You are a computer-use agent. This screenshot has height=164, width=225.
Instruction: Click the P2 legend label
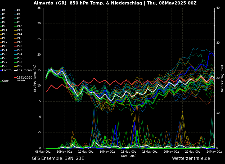(x=19, y=11)
